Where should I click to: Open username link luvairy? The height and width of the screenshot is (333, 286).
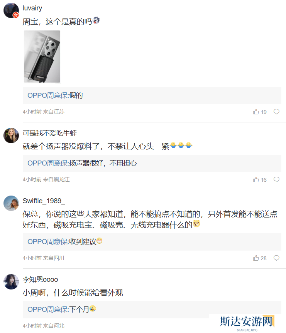(32, 8)
